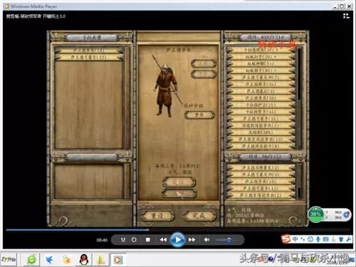Click the right companions list scrollbar
The image size is (356, 267).
tap(299, 98)
